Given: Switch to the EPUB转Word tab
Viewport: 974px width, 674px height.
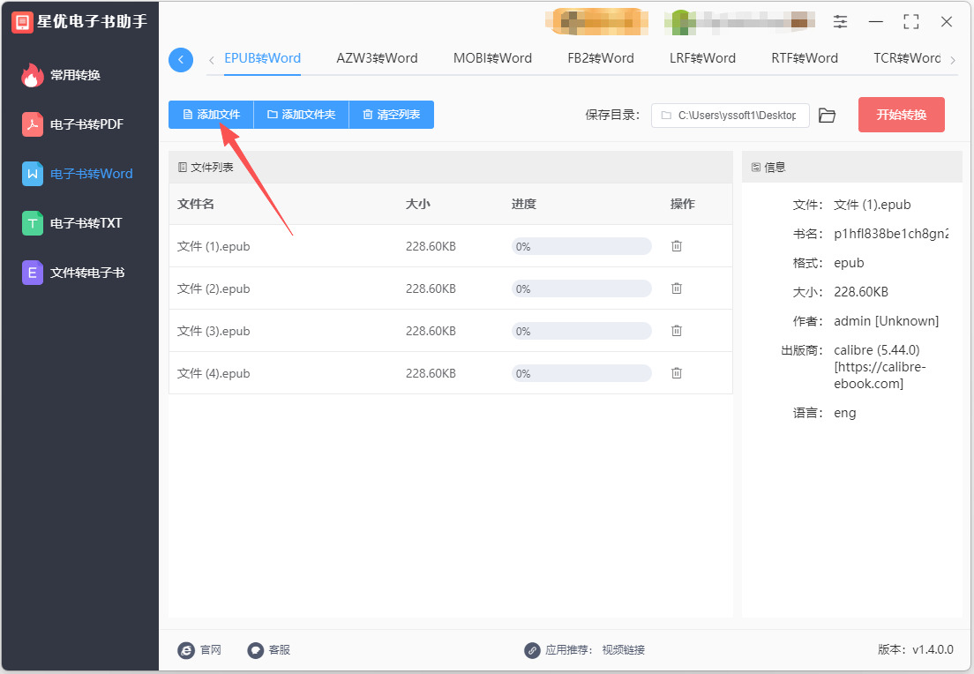Looking at the screenshot, I should 262,58.
